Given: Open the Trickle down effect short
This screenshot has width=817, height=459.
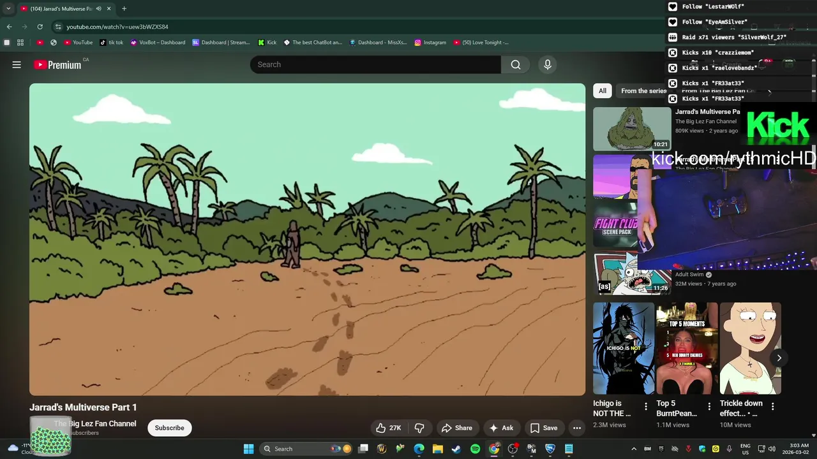Looking at the screenshot, I should [751, 348].
